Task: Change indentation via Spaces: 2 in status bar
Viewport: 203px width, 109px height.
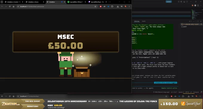Action: tap(181, 92)
